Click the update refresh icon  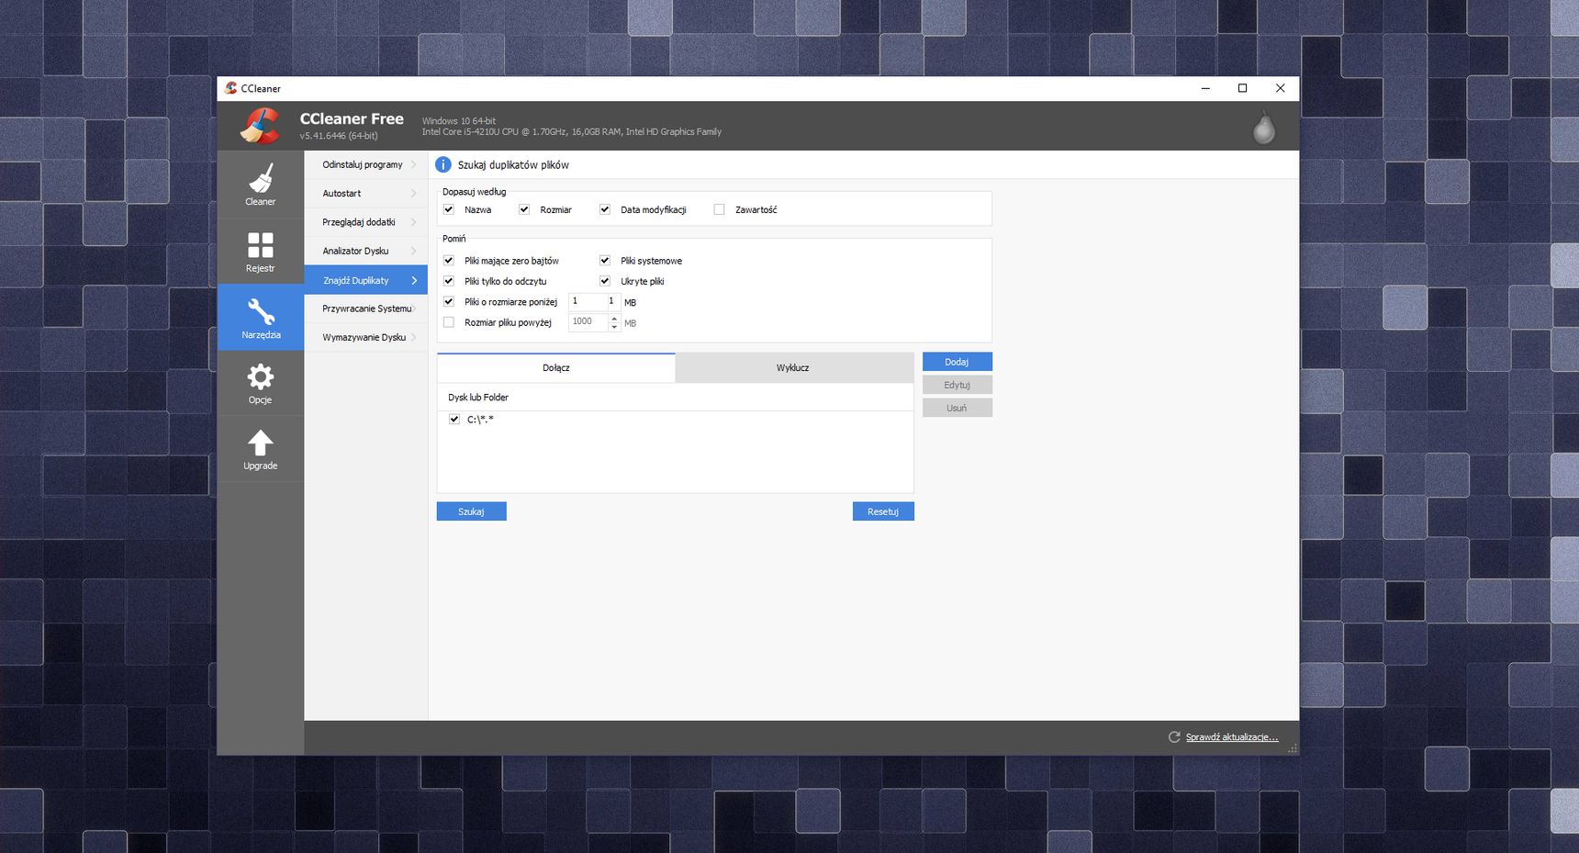click(1174, 736)
